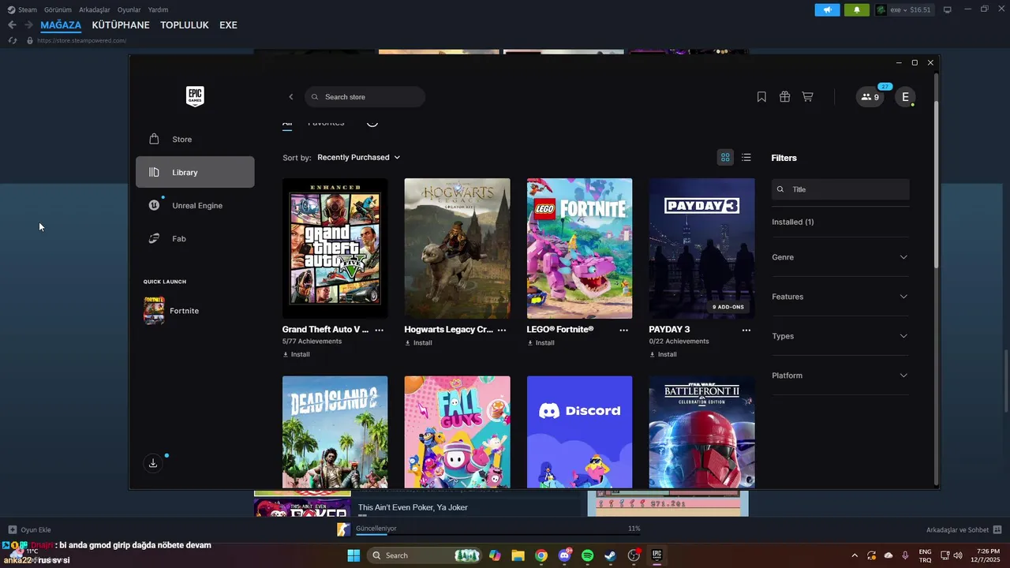Open the gift redeem icon
Image resolution: width=1010 pixels, height=568 pixels.
tap(784, 97)
